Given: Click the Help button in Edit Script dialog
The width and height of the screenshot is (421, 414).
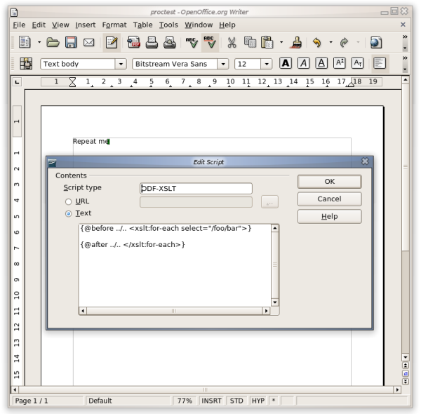Looking at the screenshot, I should [x=330, y=216].
